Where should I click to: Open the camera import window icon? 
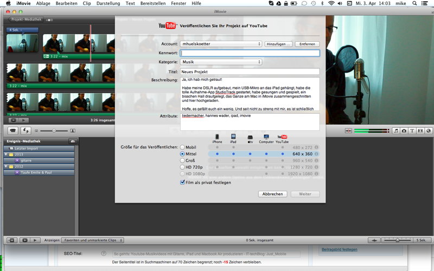point(12,131)
